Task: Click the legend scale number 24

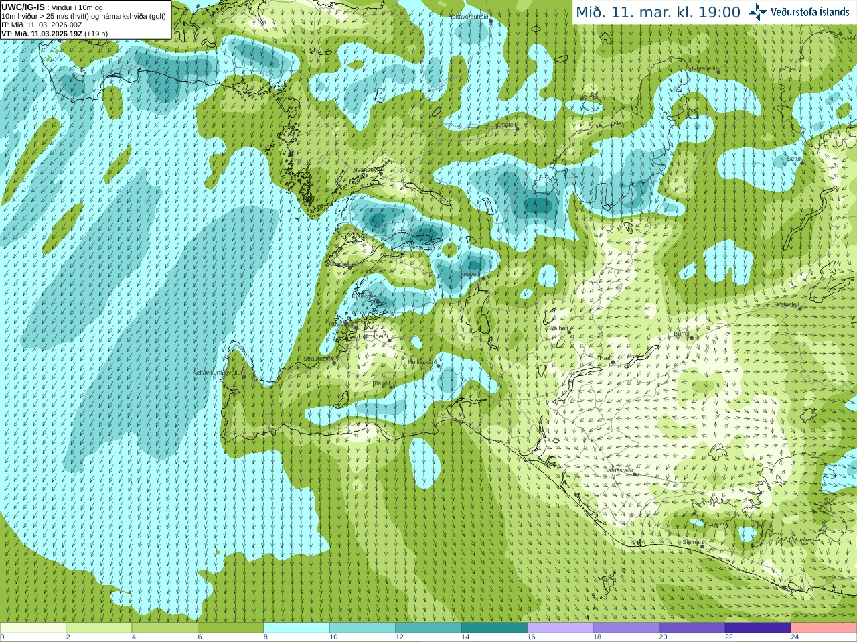Action: click(x=795, y=637)
